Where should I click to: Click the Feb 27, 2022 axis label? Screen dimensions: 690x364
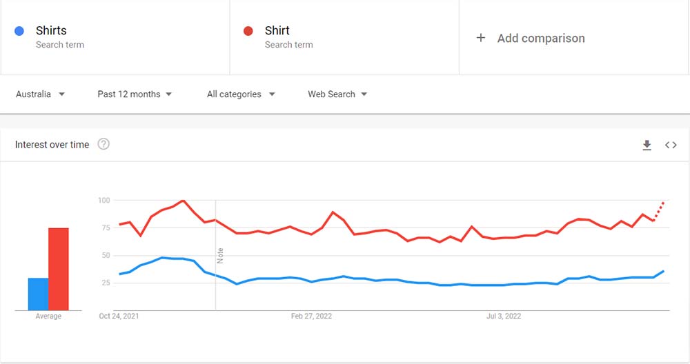tap(311, 316)
